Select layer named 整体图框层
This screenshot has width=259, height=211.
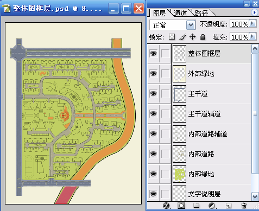[204, 54]
